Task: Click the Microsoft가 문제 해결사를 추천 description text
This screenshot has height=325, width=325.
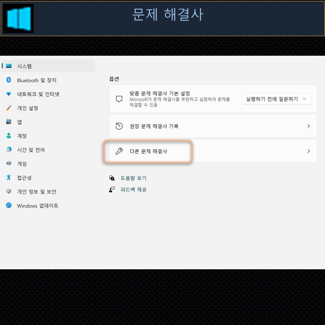Action: (x=180, y=102)
